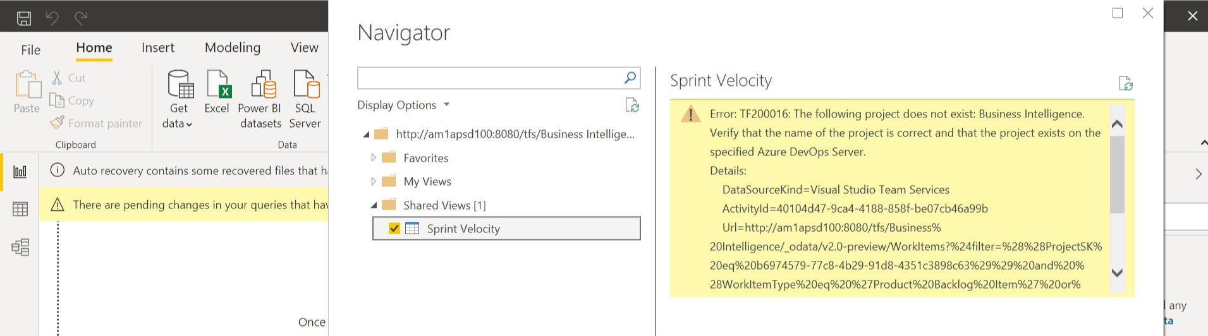Click the auto recovery info icon
This screenshot has width=1208, height=336.
58,170
